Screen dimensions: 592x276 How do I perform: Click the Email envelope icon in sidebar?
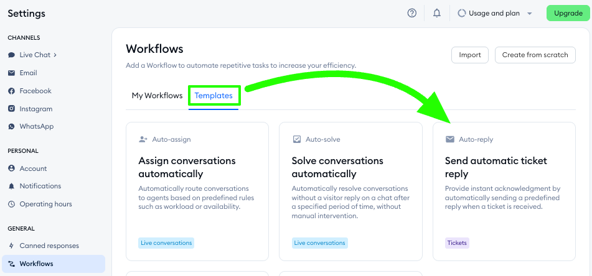tap(11, 73)
